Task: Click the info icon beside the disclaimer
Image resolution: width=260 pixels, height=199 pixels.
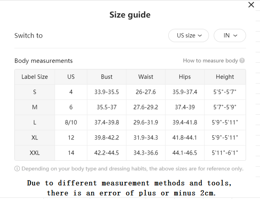Action: click(17, 169)
